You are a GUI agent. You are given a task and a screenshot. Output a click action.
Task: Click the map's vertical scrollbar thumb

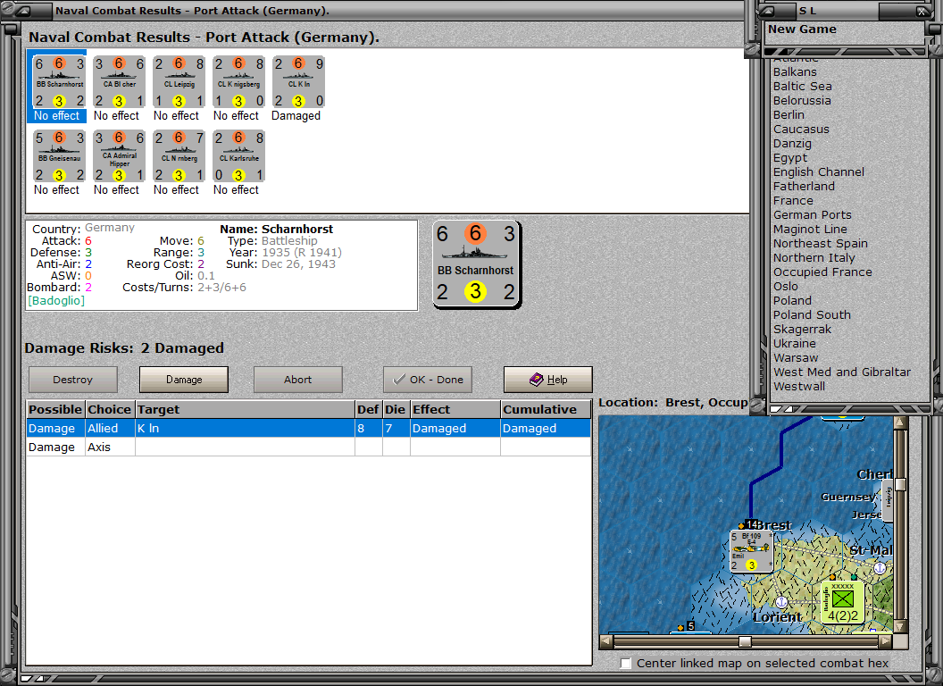900,484
